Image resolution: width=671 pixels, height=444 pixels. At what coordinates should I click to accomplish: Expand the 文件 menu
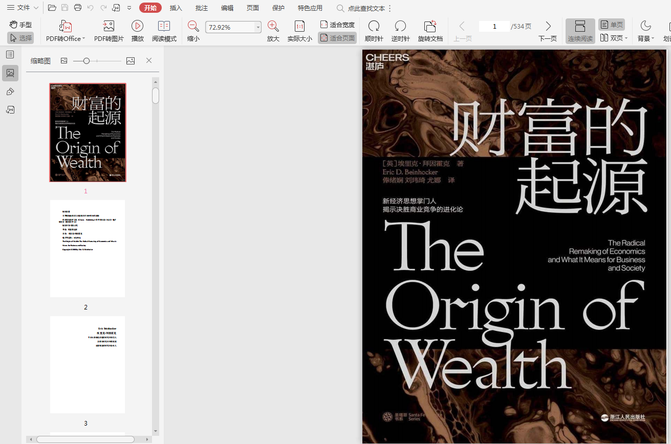[x=23, y=8]
